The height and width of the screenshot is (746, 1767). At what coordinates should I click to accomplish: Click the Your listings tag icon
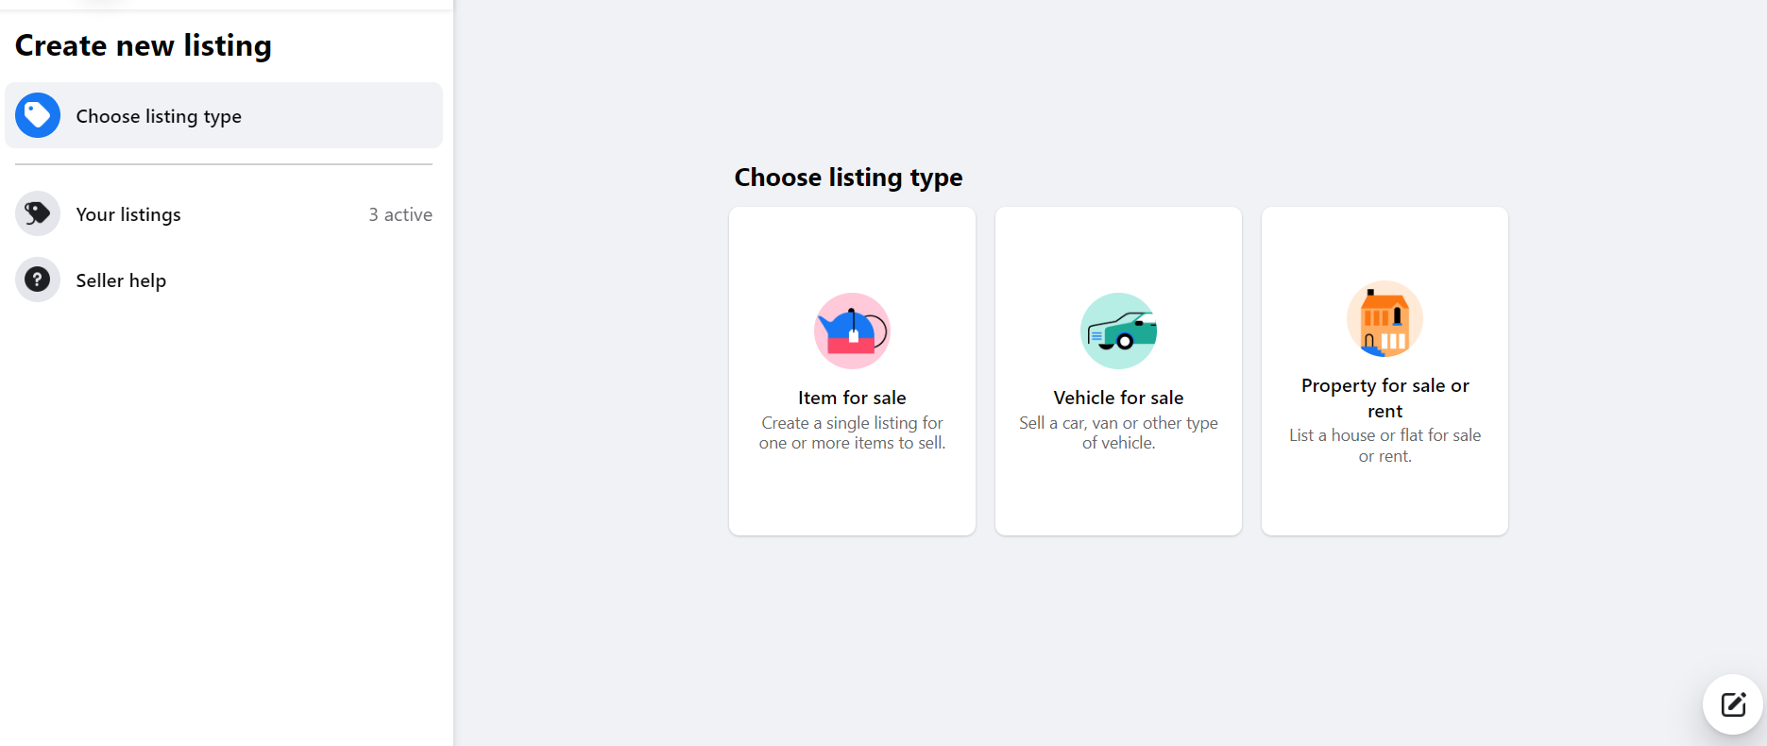click(x=38, y=213)
